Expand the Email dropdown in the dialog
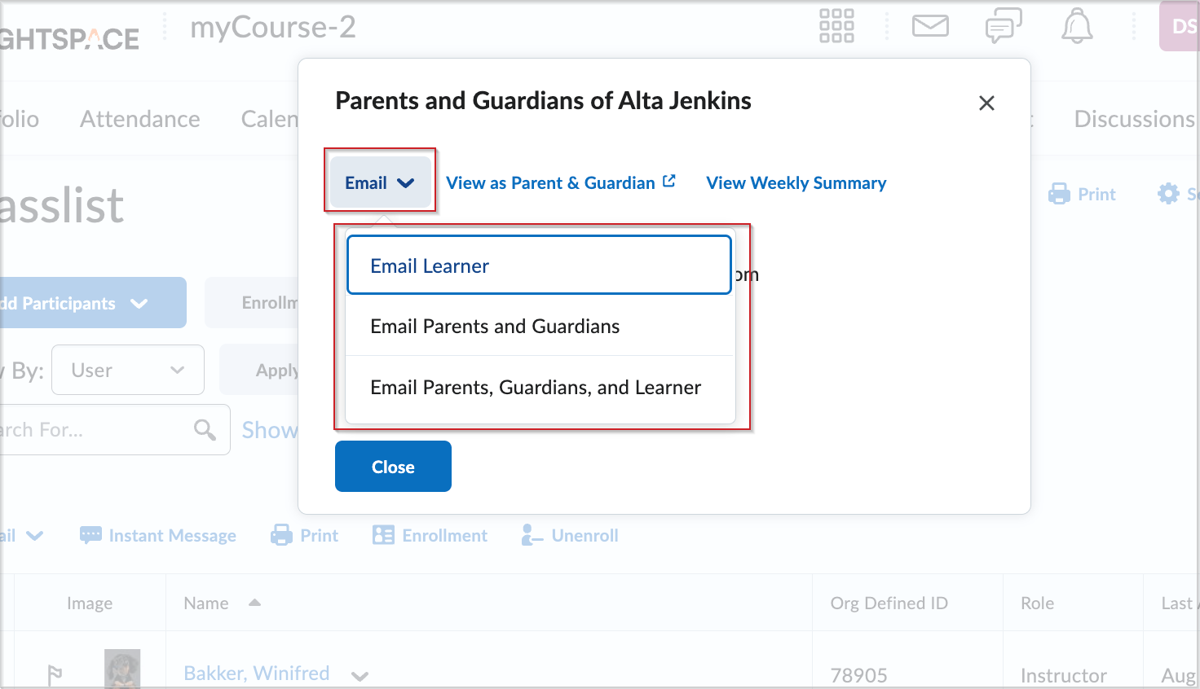Viewport: 1200px width, 689px height. pos(380,182)
